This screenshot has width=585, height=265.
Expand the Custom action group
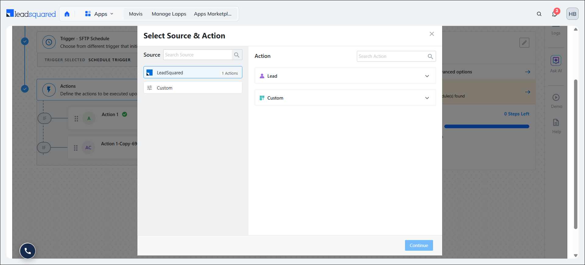[x=345, y=98]
